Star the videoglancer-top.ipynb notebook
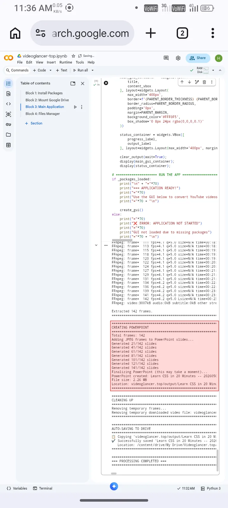 pyautogui.click(x=73, y=56)
